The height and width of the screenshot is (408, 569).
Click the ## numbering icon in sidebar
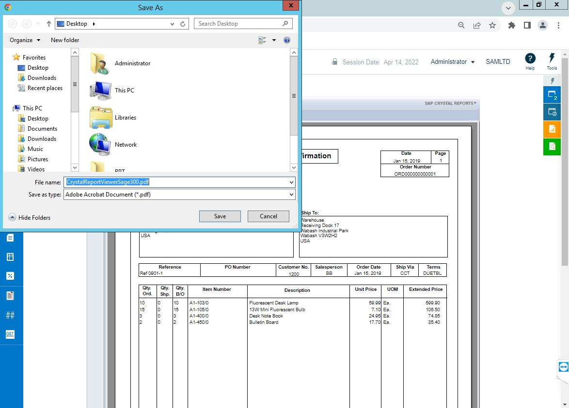click(x=11, y=315)
